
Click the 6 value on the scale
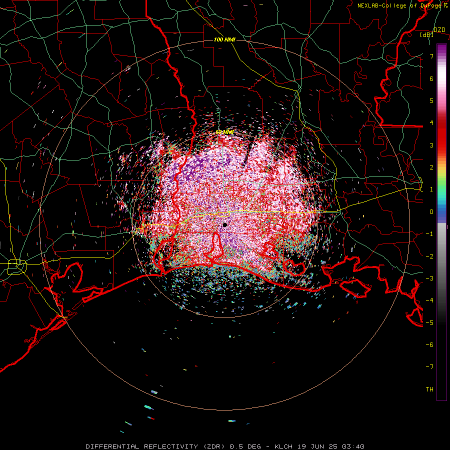coord(431,78)
